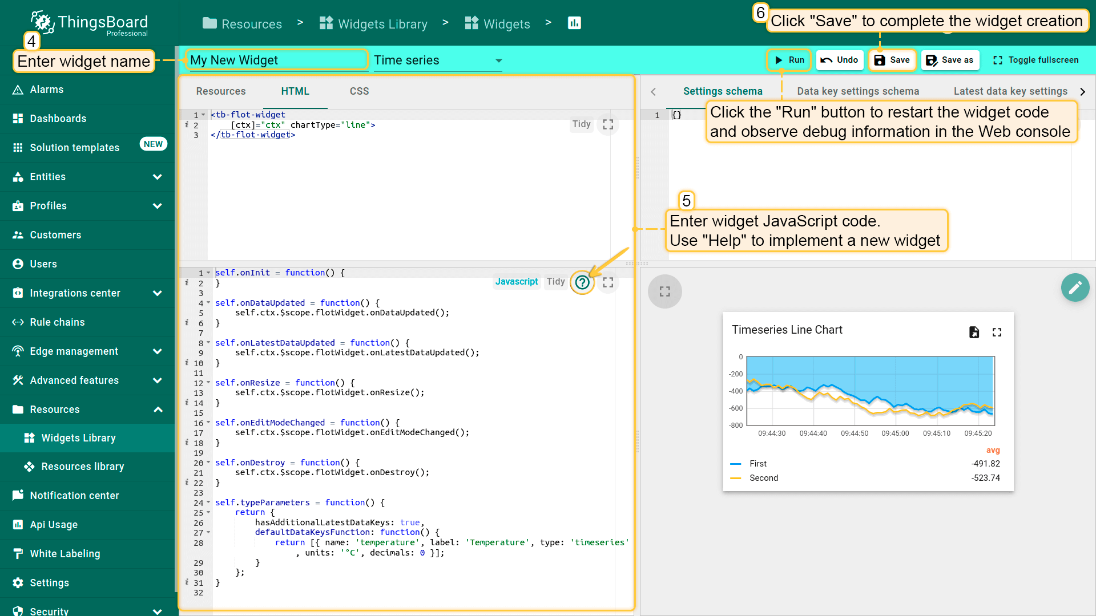Screen dimensions: 1096x616
Task: Click widget chart icon in breadcrumb
Action: click(574, 23)
